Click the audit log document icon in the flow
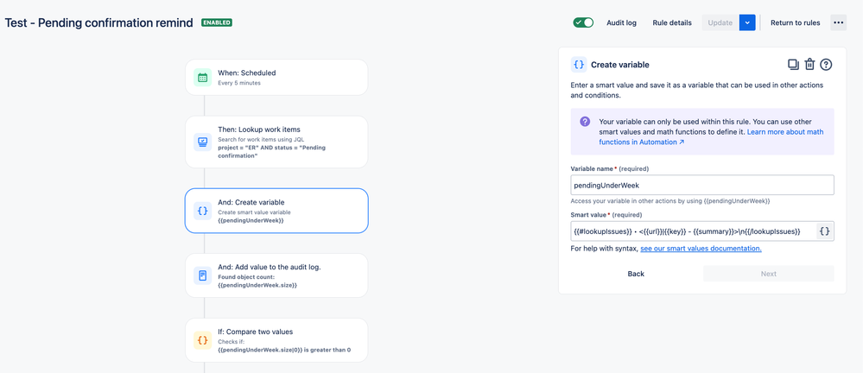This screenshot has height=373, width=863. click(x=202, y=275)
